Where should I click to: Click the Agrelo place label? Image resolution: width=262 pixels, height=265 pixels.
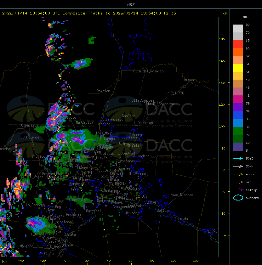tap(77, 189)
